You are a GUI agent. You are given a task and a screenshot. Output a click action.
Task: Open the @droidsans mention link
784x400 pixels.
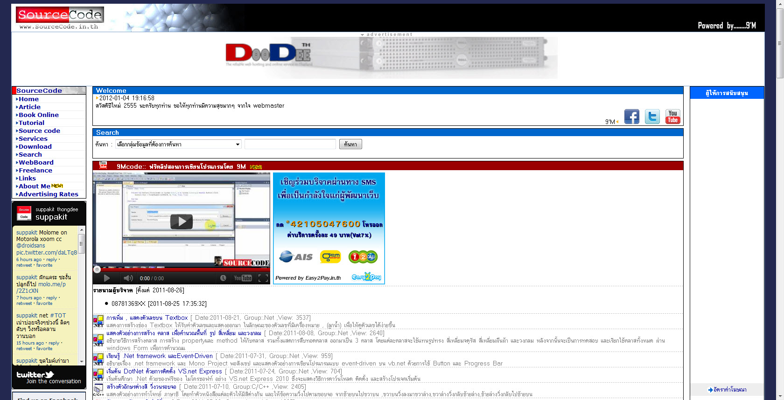pyautogui.click(x=31, y=246)
